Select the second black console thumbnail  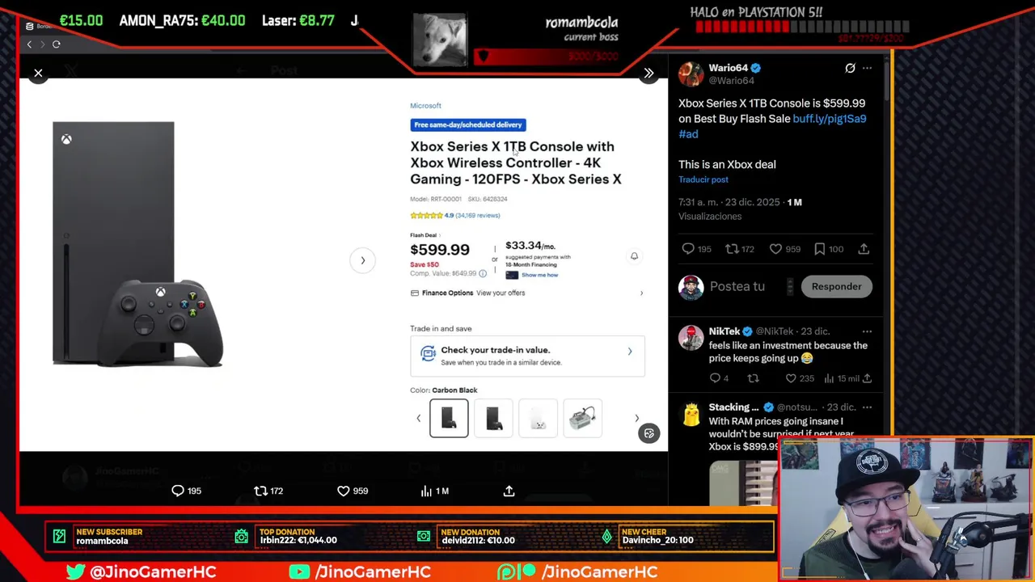pos(493,418)
